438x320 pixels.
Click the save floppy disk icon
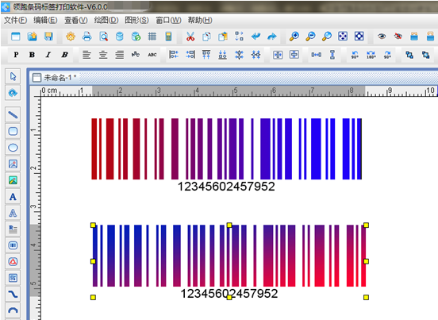tap(48, 37)
